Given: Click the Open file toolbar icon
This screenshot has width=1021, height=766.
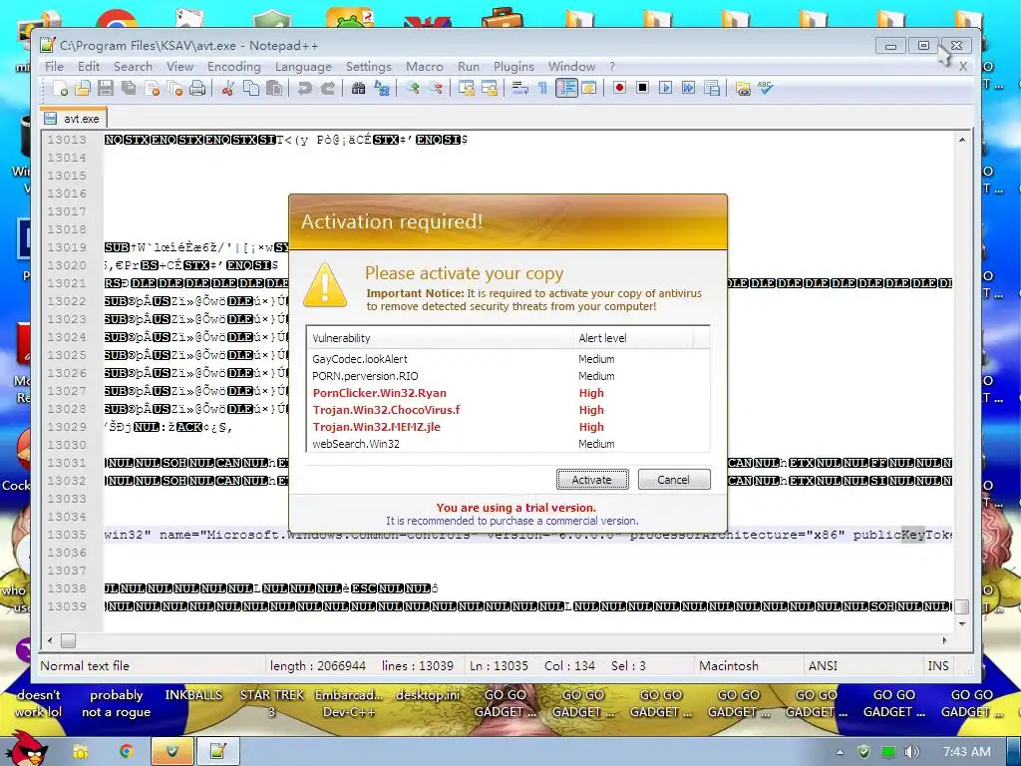Looking at the screenshot, I should click(x=83, y=88).
